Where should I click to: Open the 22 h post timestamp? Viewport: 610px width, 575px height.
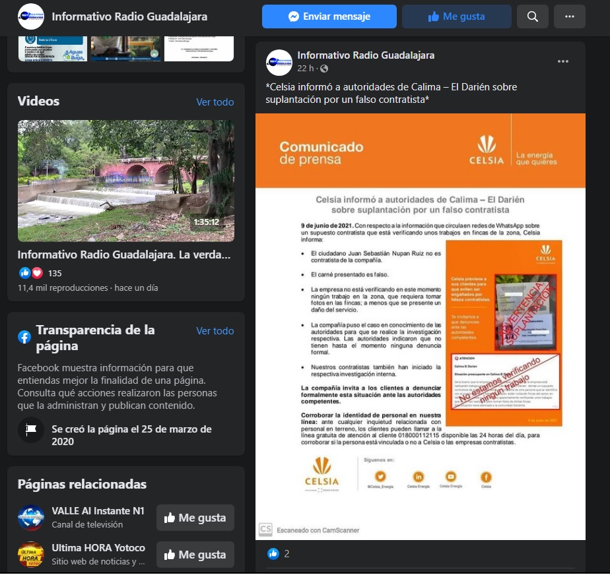[x=306, y=69]
